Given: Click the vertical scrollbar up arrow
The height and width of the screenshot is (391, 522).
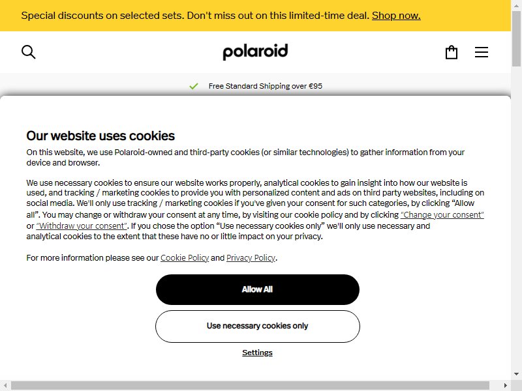Looking at the screenshot, I should click(516, 3).
